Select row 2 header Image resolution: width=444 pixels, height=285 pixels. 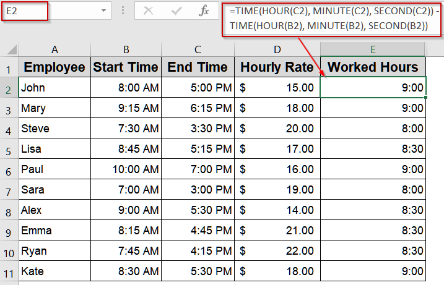click(9, 87)
